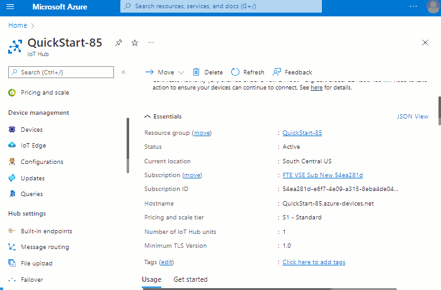Click the sidebar vertical scrollbar
Viewport: 441px width, 290px height.
(128, 146)
